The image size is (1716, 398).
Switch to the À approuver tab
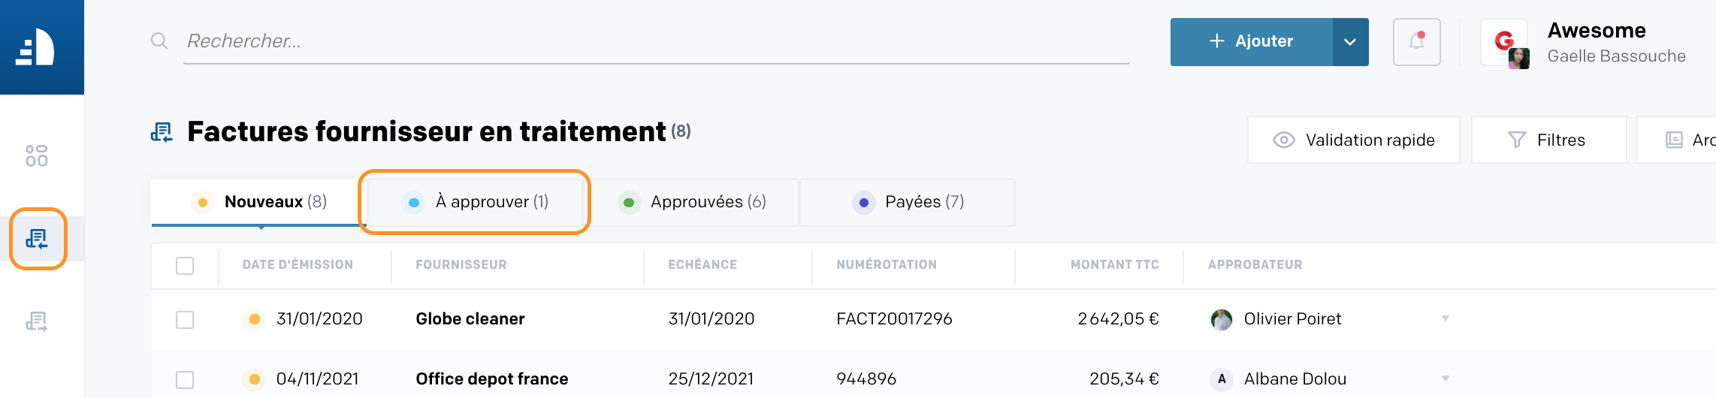(475, 202)
